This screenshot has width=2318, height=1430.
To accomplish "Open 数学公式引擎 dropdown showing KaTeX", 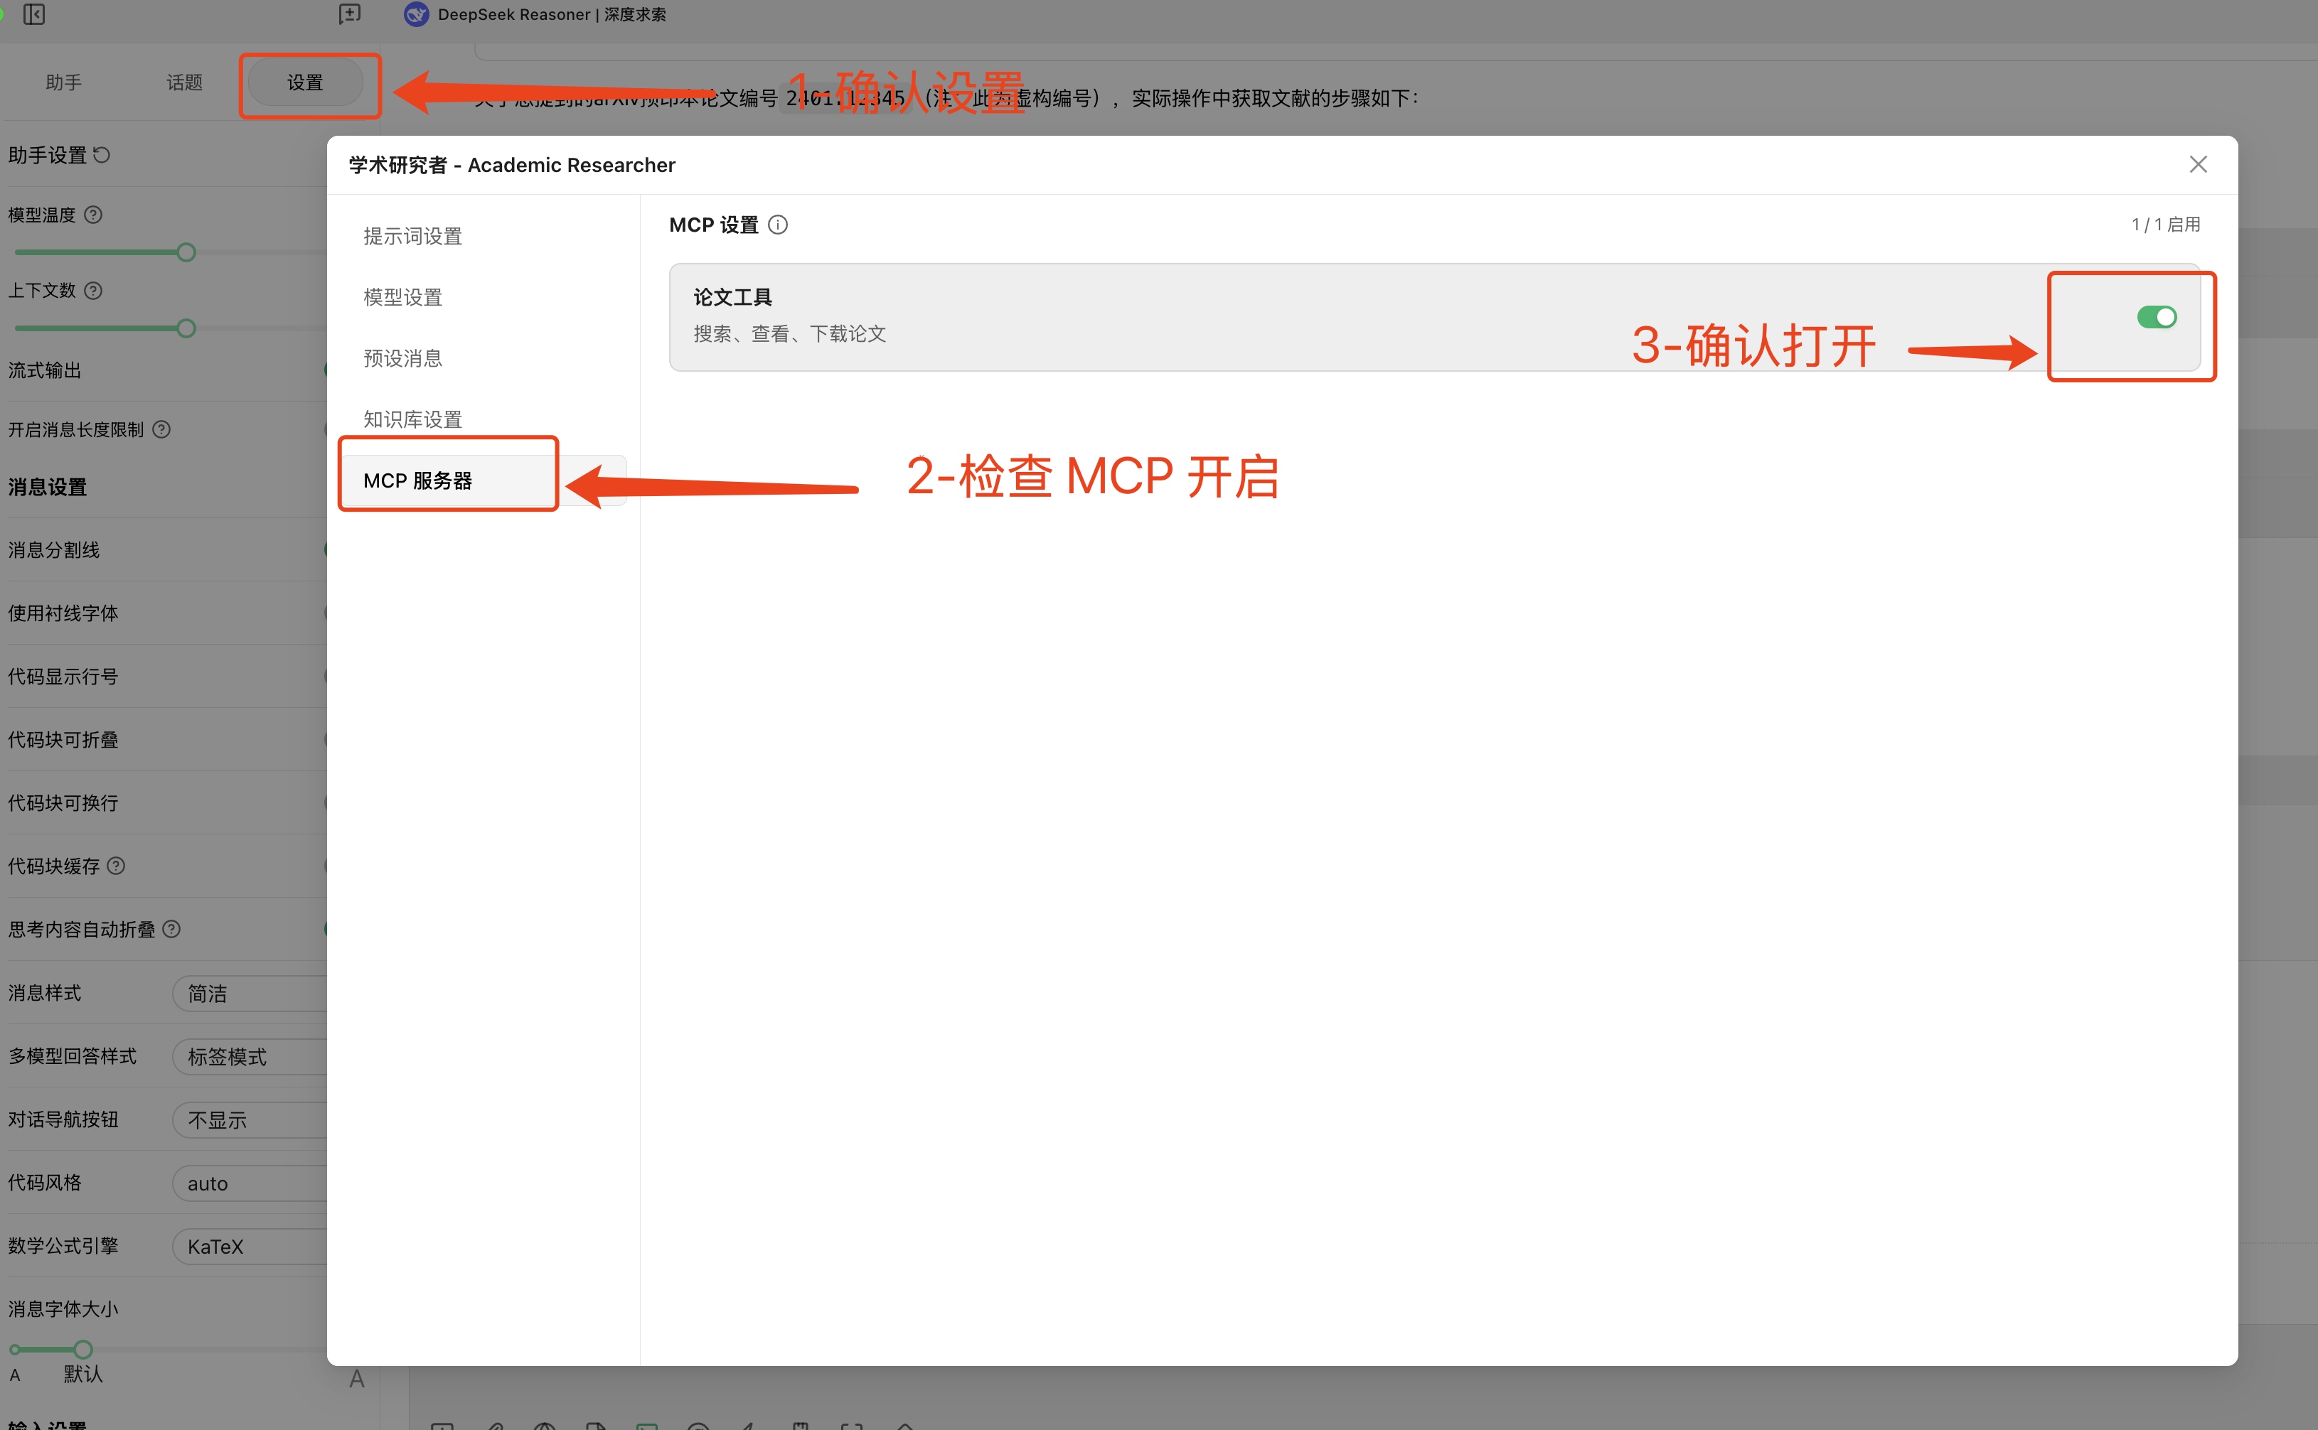I will pos(250,1247).
